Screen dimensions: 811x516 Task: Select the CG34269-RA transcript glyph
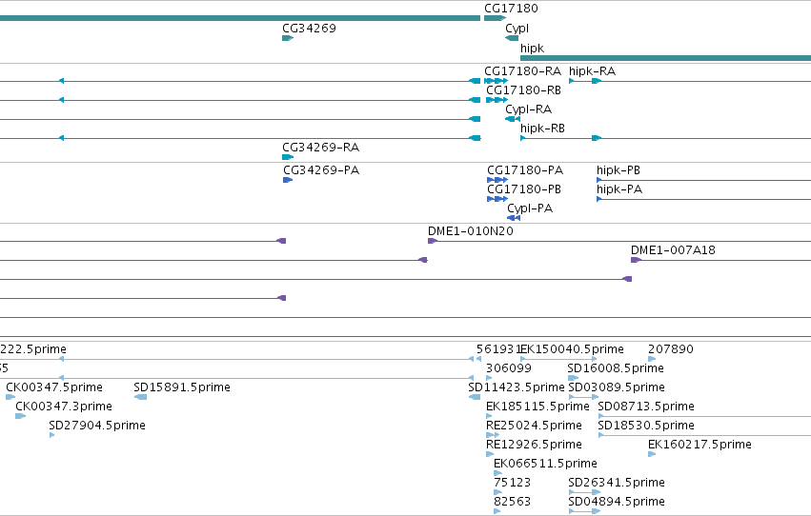[x=288, y=157]
